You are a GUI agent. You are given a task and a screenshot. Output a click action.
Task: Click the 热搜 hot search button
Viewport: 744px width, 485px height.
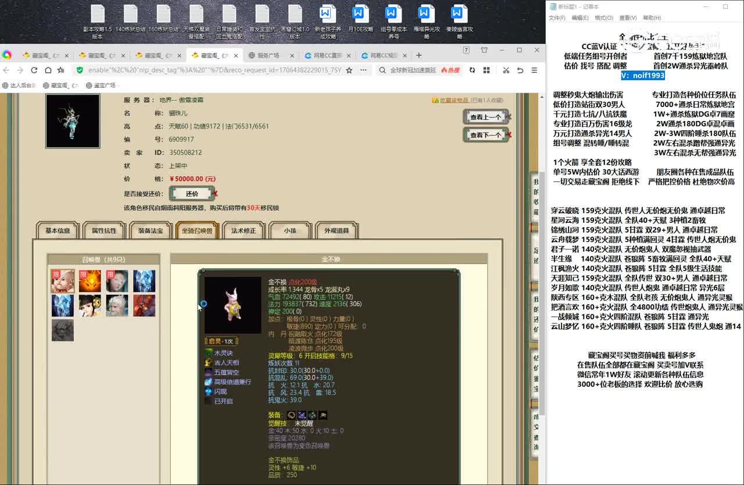click(x=450, y=70)
